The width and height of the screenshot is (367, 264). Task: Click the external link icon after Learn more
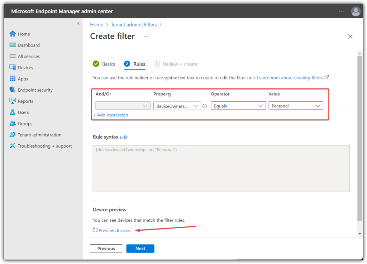[x=326, y=77]
